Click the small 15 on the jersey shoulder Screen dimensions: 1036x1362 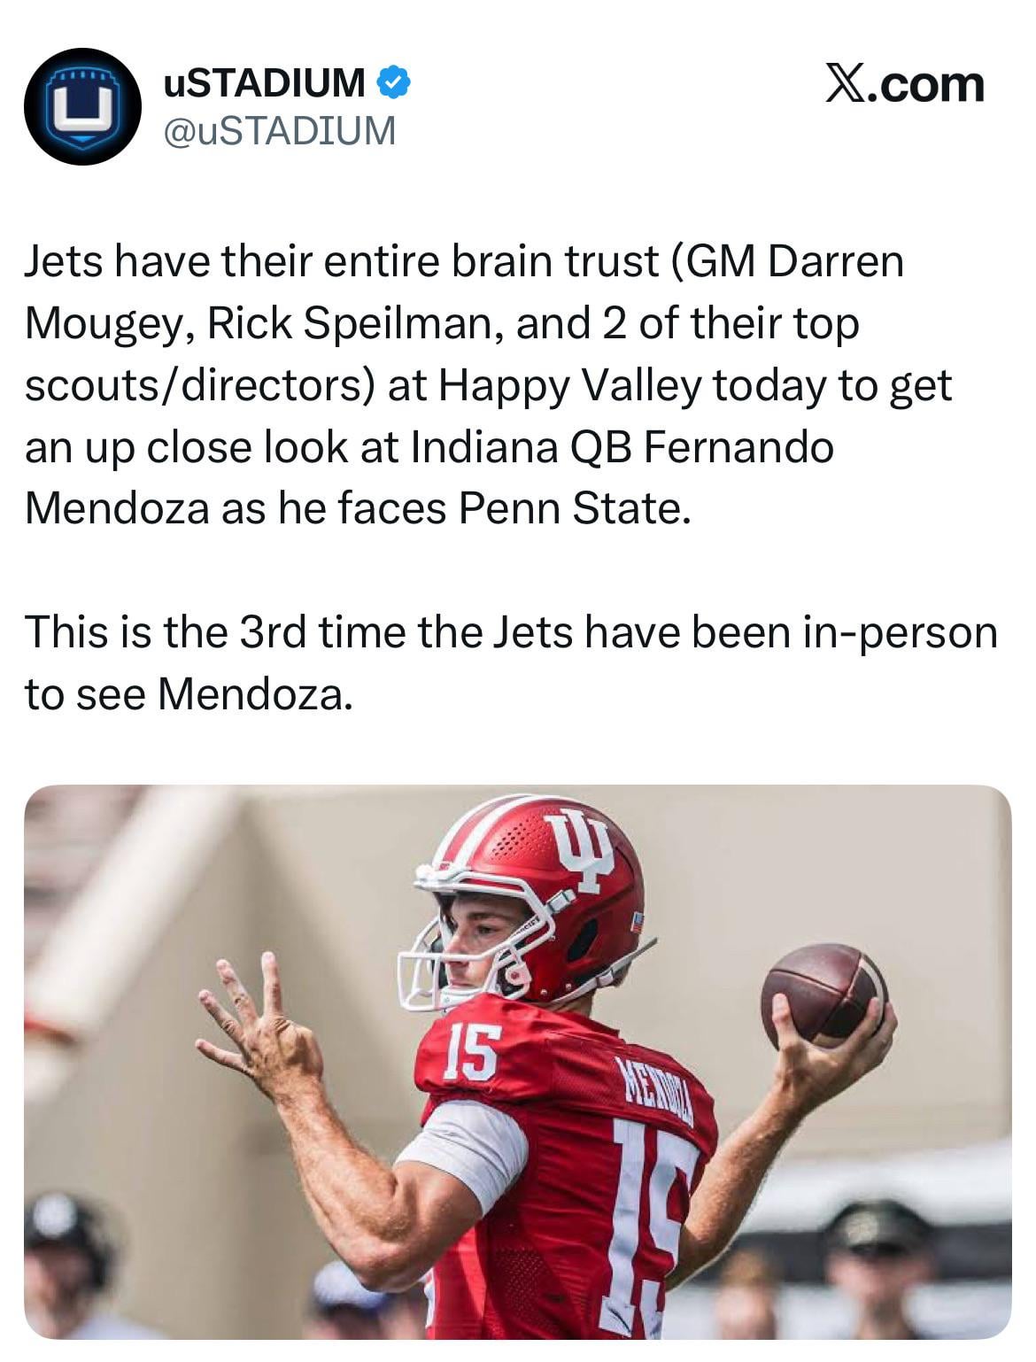click(x=472, y=1052)
